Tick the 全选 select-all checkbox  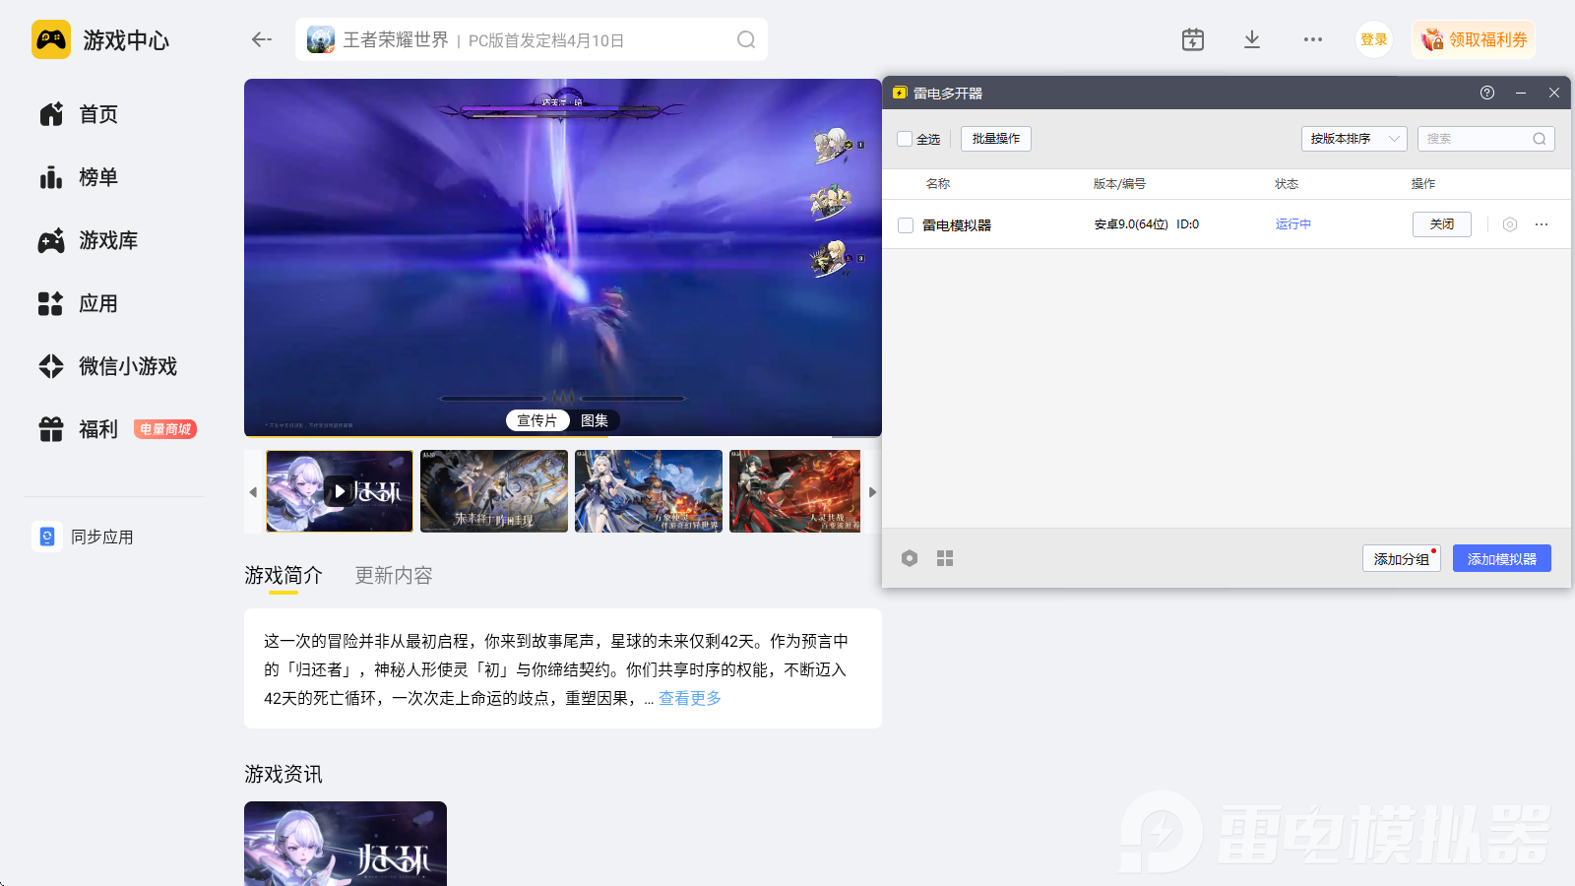pyautogui.click(x=905, y=139)
